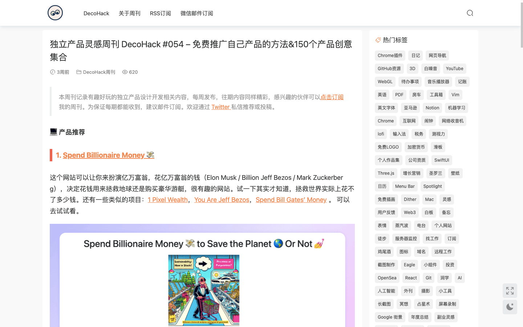Screen dimensions: 523x327
Task: Select the 截图制作 tag
Action: [x=386, y=265]
